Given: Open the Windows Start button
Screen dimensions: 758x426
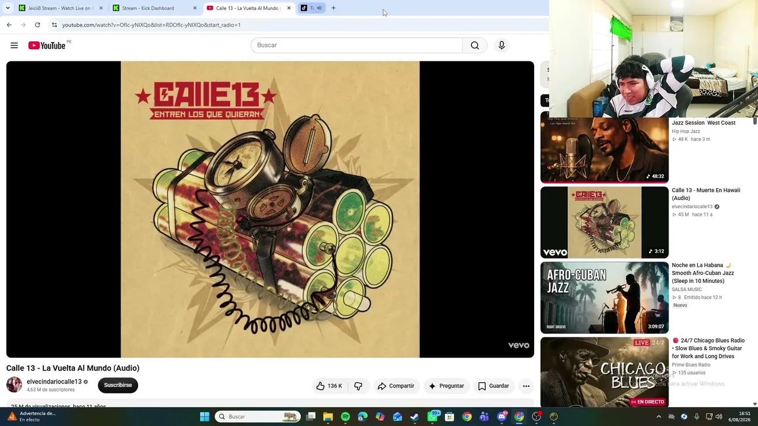Looking at the screenshot, I should pyautogui.click(x=204, y=417).
